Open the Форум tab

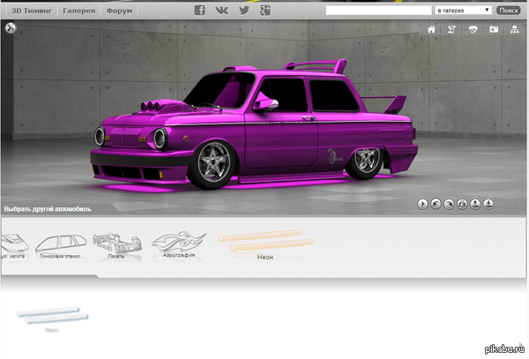pyautogui.click(x=118, y=11)
